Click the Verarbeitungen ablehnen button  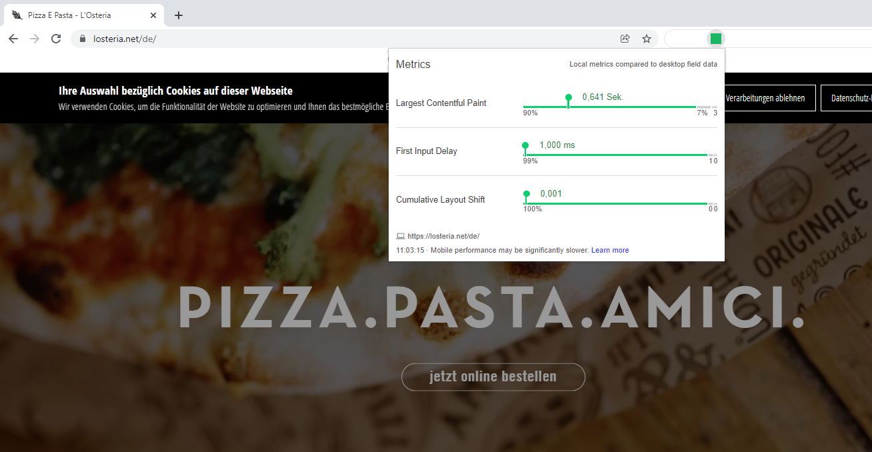click(765, 98)
